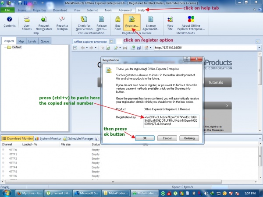Click the download monitor horizontal scrollbar
Image resolution: width=263 pixels, height=197 pixels.
[114, 182]
